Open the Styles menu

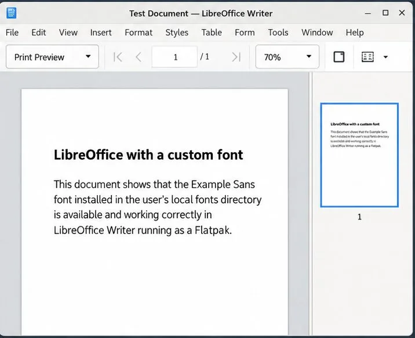coord(177,33)
